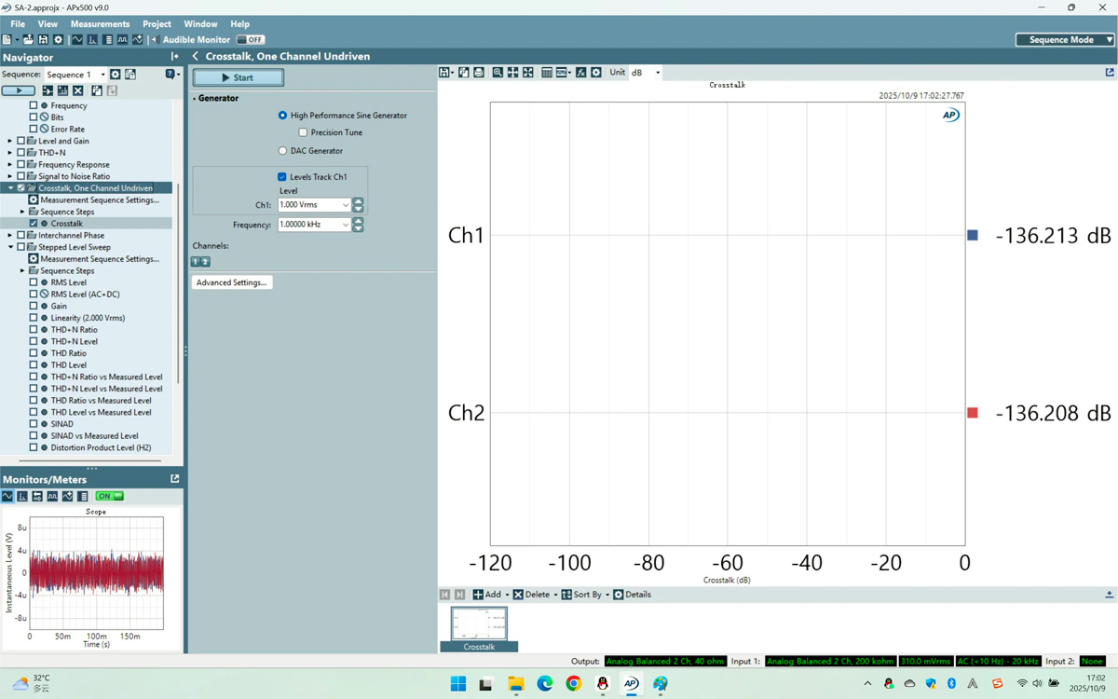Click the Advanced Settings button

[x=231, y=281]
